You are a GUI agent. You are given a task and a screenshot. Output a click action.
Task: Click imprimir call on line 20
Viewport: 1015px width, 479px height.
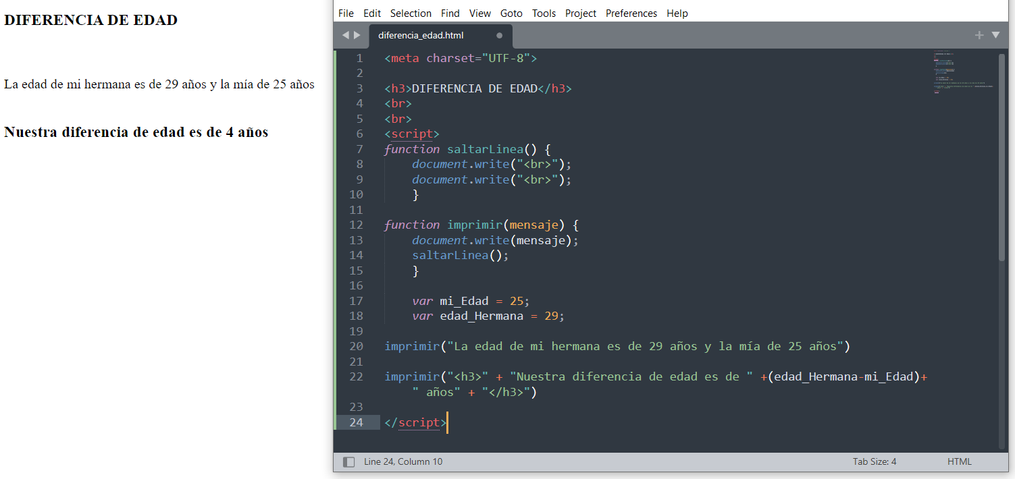click(617, 346)
